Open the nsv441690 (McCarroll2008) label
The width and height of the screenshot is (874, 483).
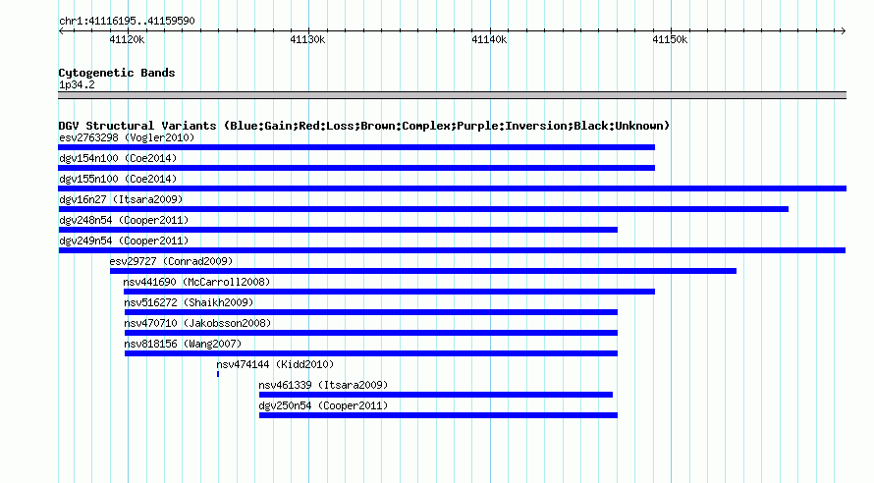pyautogui.click(x=196, y=282)
